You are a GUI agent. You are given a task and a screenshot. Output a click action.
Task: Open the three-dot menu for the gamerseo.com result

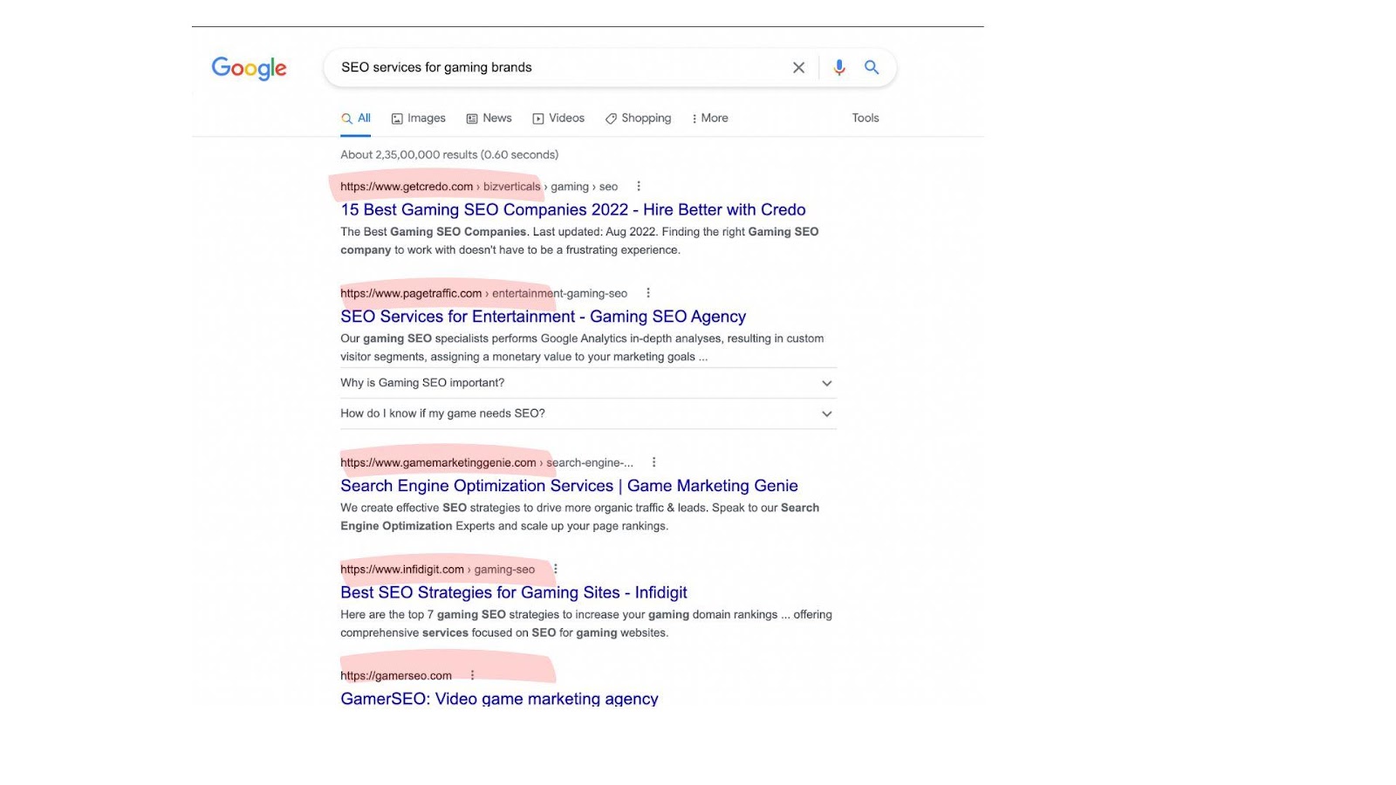click(473, 675)
